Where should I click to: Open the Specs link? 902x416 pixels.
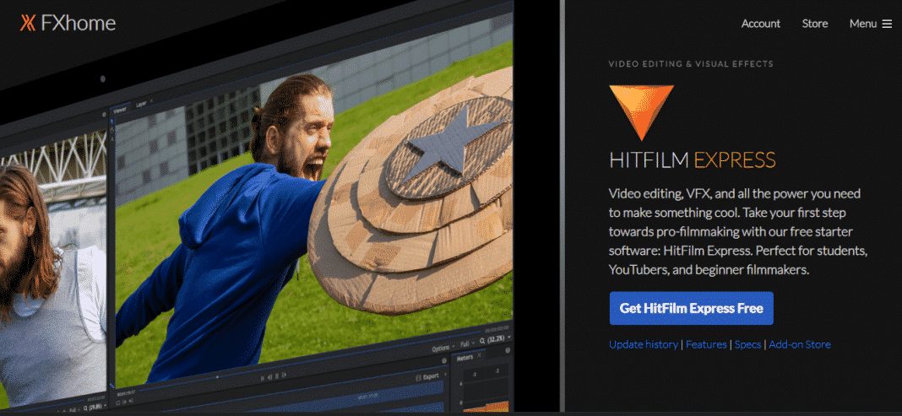pyautogui.click(x=747, y=345)
